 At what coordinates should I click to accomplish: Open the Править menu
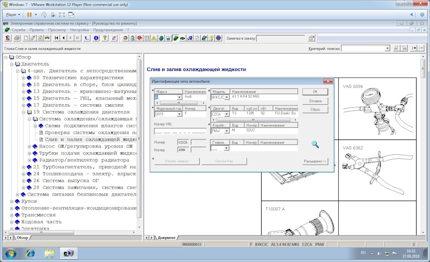(37, 30)
